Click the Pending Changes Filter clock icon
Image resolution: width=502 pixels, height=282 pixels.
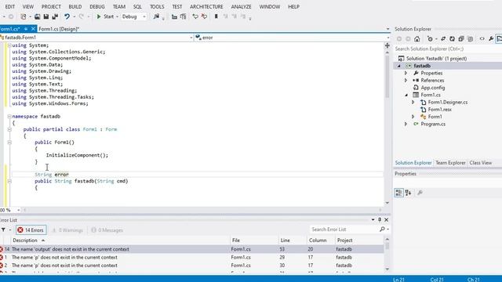[430, 39]
